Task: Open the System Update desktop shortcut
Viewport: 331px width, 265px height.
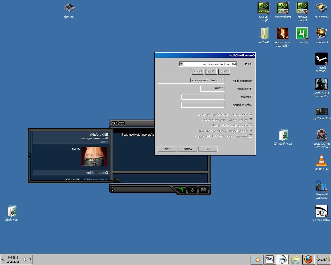Action: coord(302,12)
